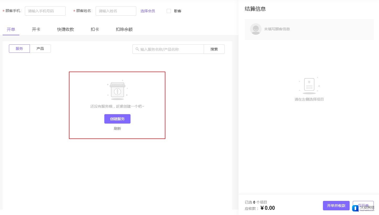This screenshot has width=379, height=215.
Task: Click the 仅开单 button
Action: (363, 205)
